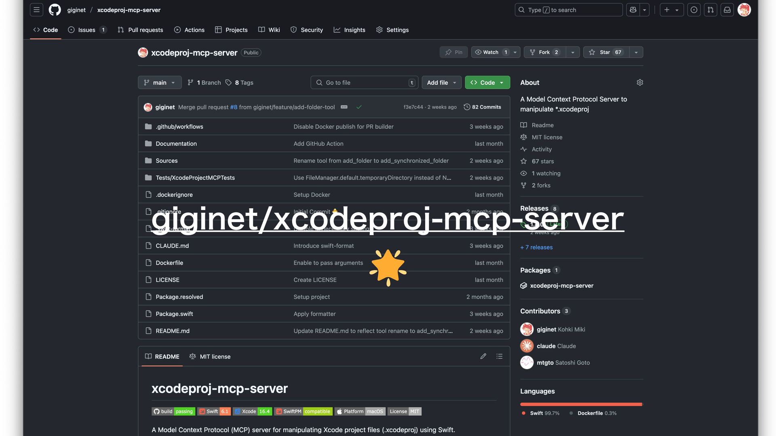The height and width of the screenshot is (436, 776).
Task: Switch to the Issues tab
Action: click(x=87, y=30)
